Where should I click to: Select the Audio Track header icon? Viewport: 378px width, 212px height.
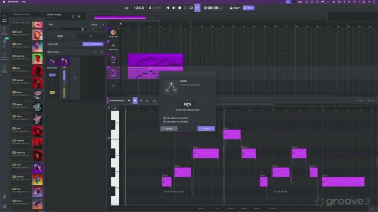pos(113,46)
